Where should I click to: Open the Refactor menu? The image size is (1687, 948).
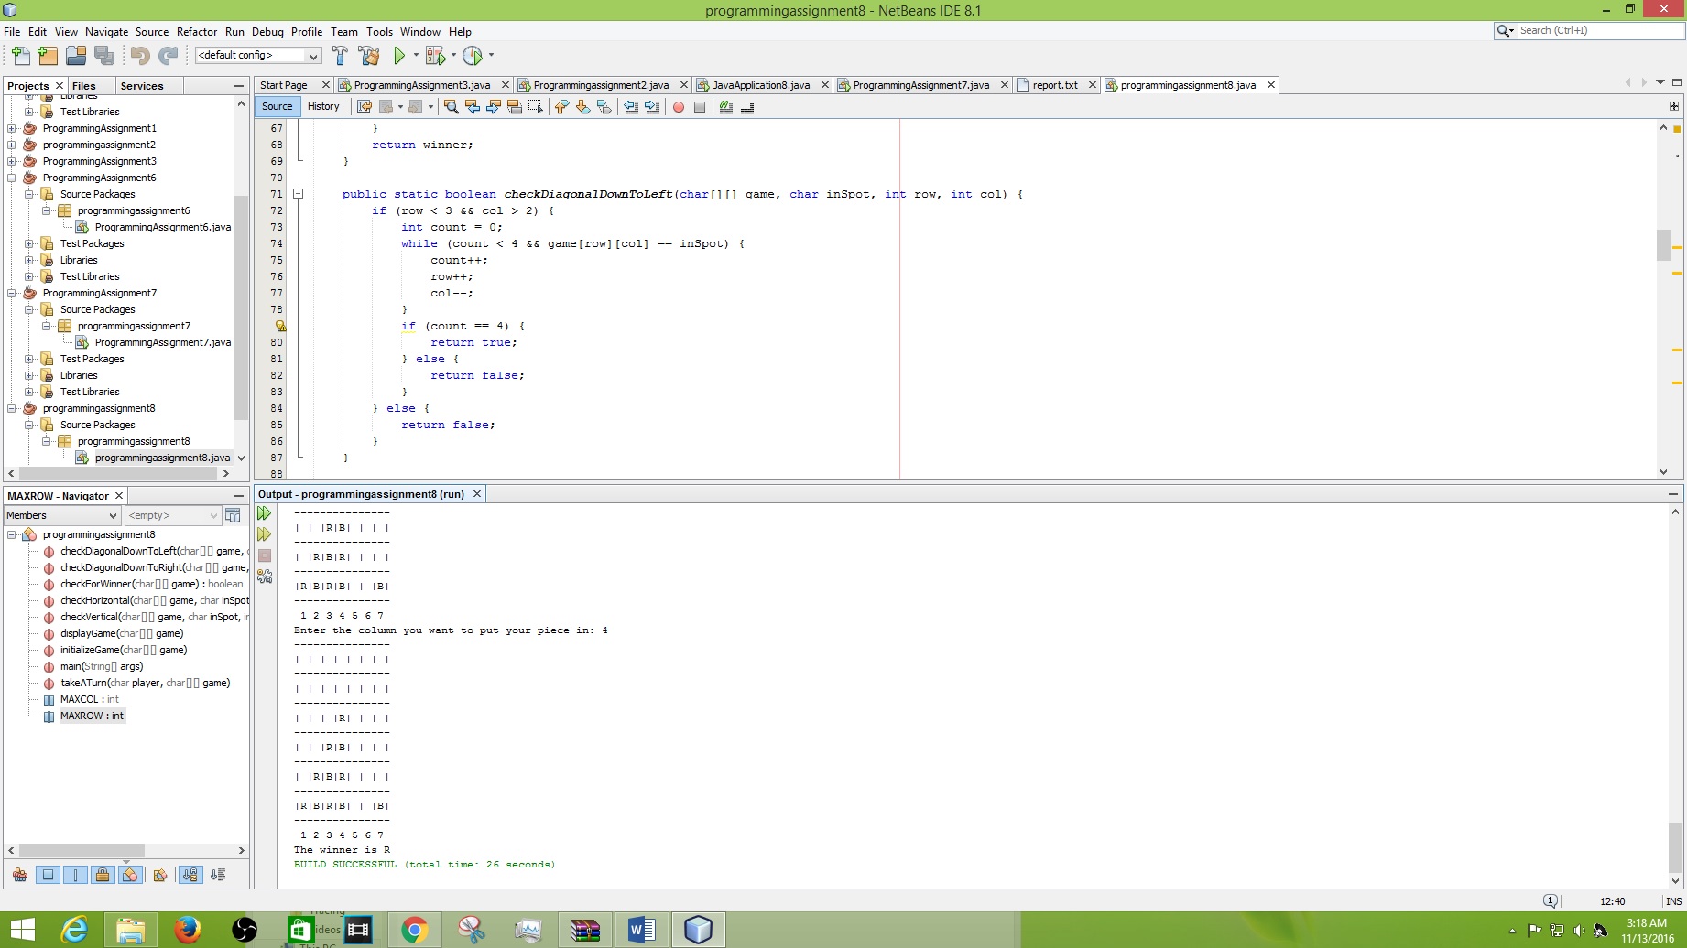coord(197,31)
